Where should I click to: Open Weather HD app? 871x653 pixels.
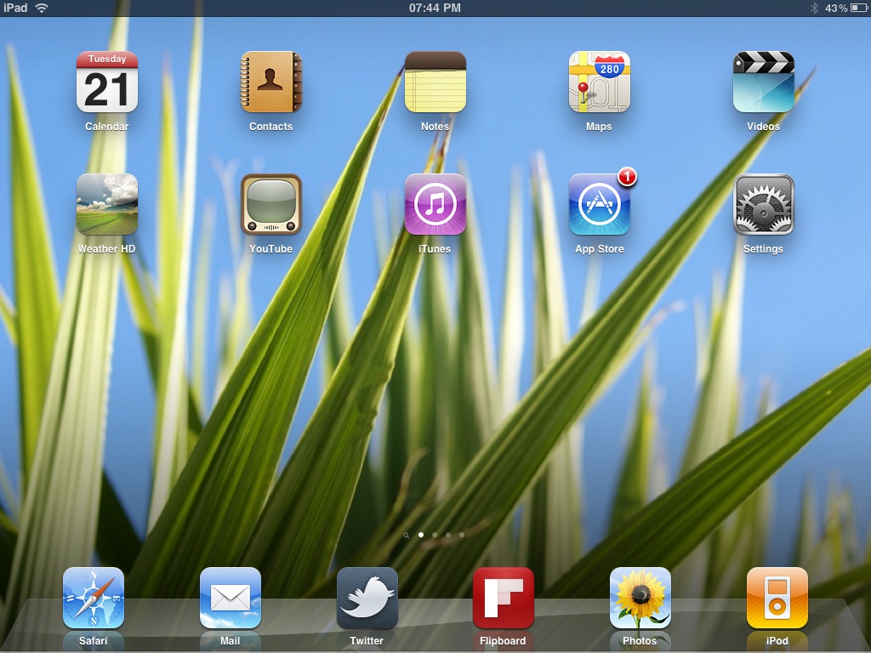106,204
